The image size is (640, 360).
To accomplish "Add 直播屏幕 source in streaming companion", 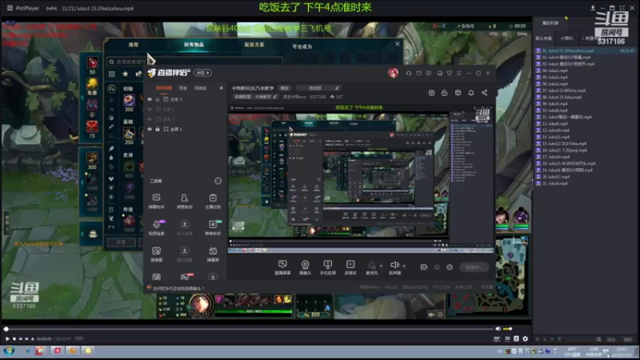I will pos(282,267).
